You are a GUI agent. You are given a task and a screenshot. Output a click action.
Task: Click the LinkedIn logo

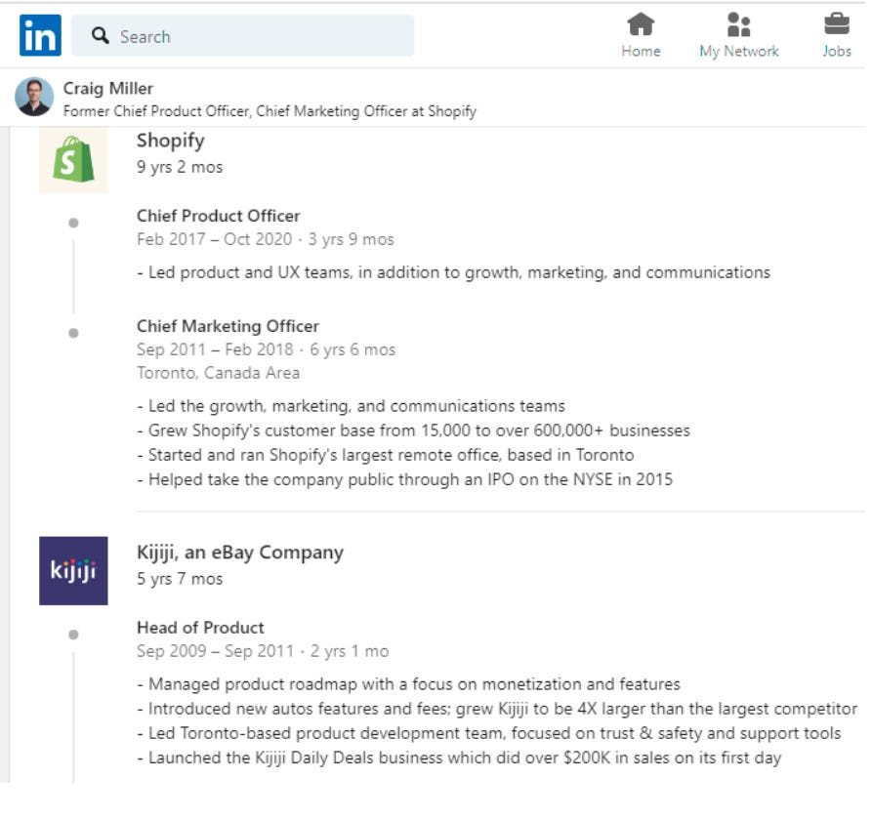pyautogui.click(x=40, y=35)
